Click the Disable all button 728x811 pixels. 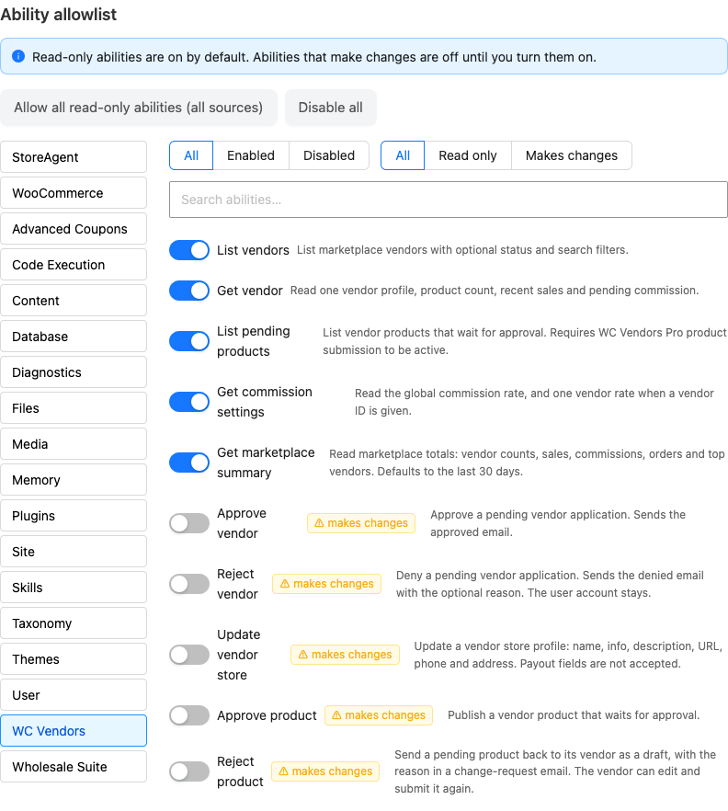(330, 108)
